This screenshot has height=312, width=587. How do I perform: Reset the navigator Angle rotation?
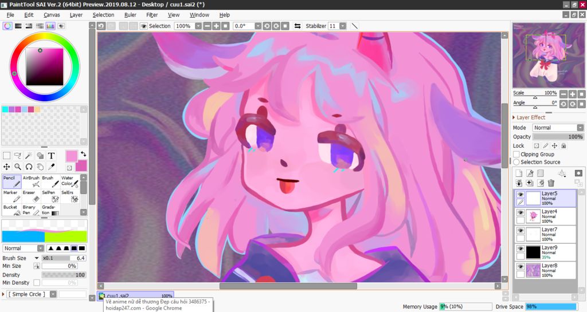tap(581, 104)
